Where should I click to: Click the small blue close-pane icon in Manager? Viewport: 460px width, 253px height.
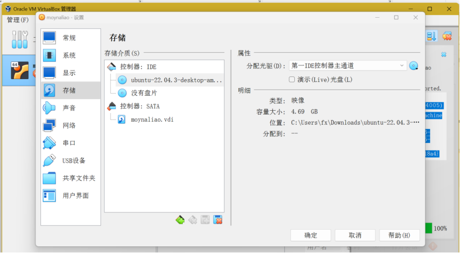pyautogui.click(x=443, y=54)
